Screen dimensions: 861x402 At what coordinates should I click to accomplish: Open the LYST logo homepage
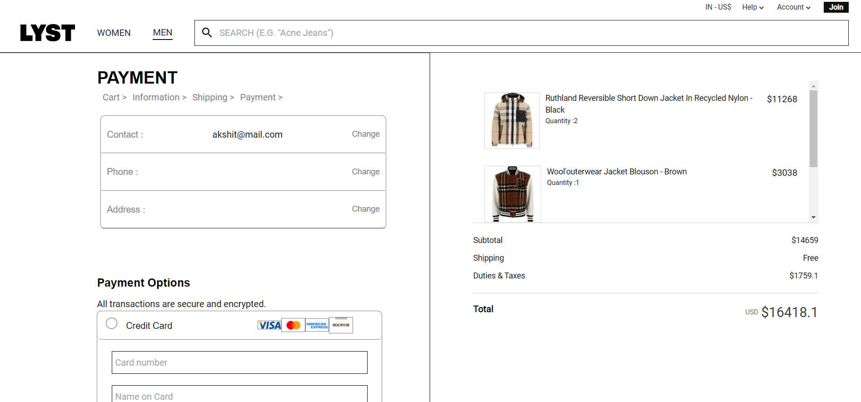(48, 33)
